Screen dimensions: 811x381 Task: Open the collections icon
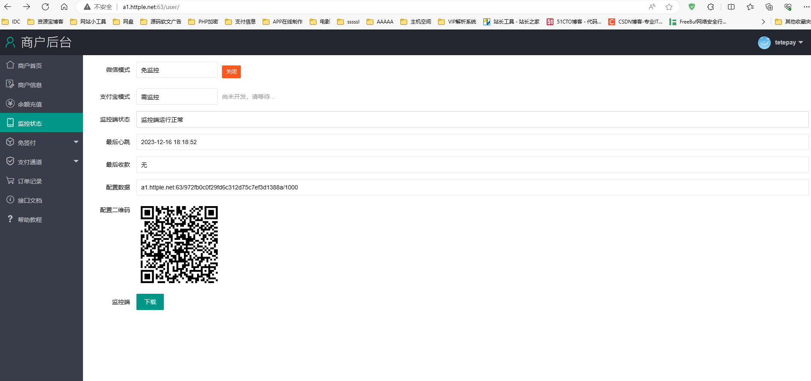[x=769, y=7]
